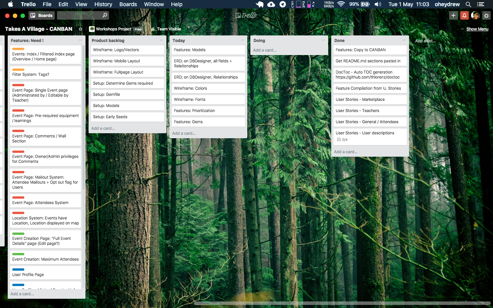This screenshot has height=308, width=493.
Task: Click green label on Event Creation: Maximum Attendees
Action: pos(18,254)
